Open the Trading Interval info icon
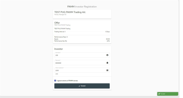Viewport: 183px width, 98px height. (x=65, y=32)
